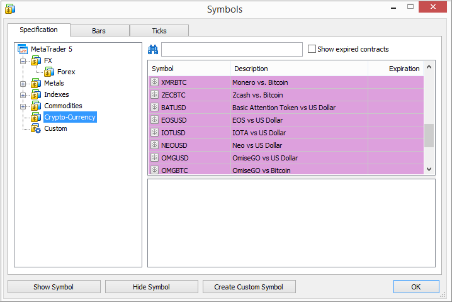Select the IOTUSD symbol name
This screenshot has height=302, width=452.
[x=173, y=133]
